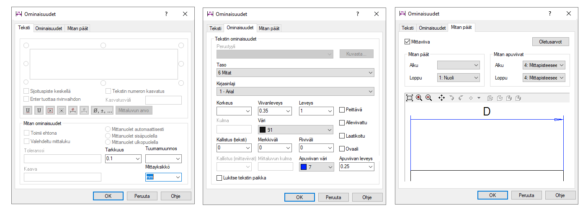Switch to Teksti tab in Mittaviiva dialog
588x215 pixels.
407,28
